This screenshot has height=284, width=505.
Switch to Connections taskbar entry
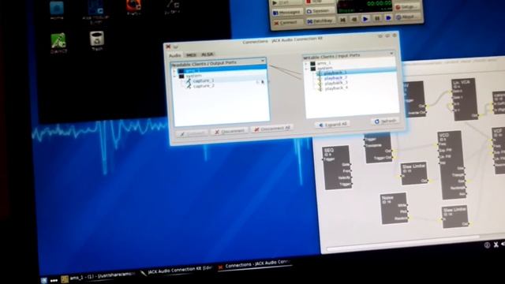tap(255, 265)
